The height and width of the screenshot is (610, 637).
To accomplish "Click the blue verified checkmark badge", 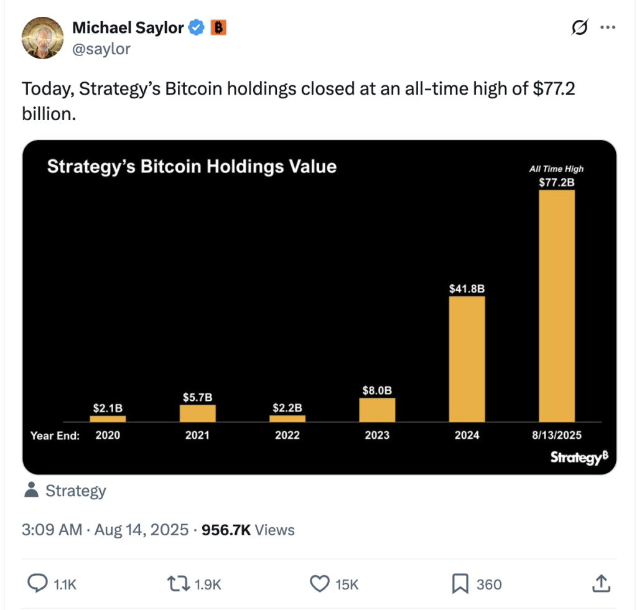I will tap(197, 27).
